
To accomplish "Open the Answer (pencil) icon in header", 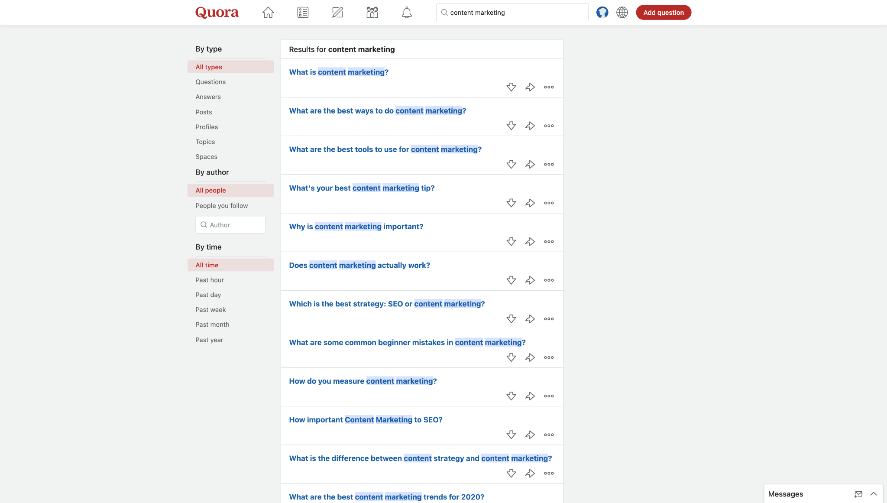I will click(337, 13).
